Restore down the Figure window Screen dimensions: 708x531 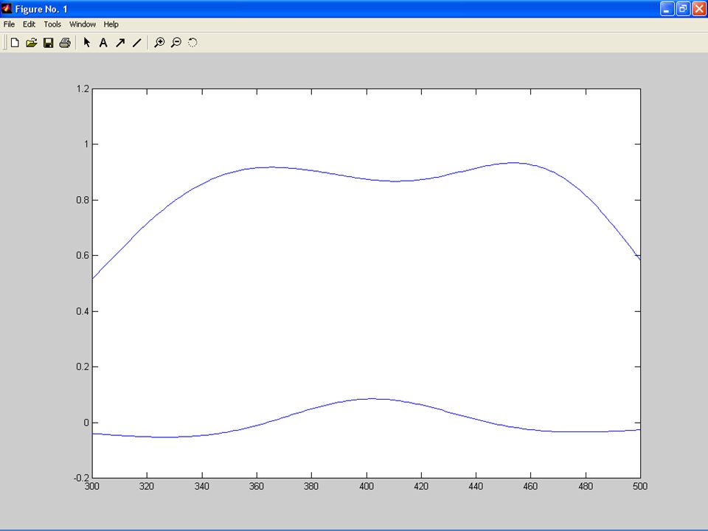[683, 9]
